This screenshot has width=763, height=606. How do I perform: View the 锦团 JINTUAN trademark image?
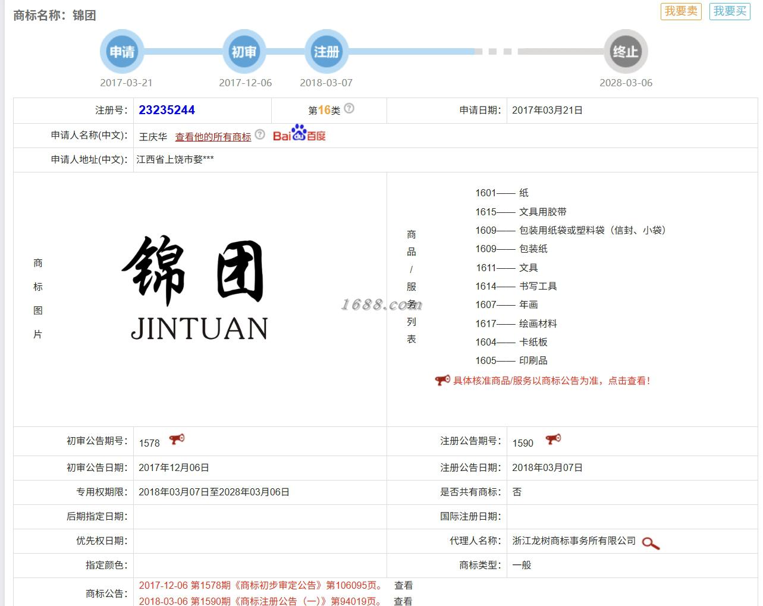coord(196,287)
